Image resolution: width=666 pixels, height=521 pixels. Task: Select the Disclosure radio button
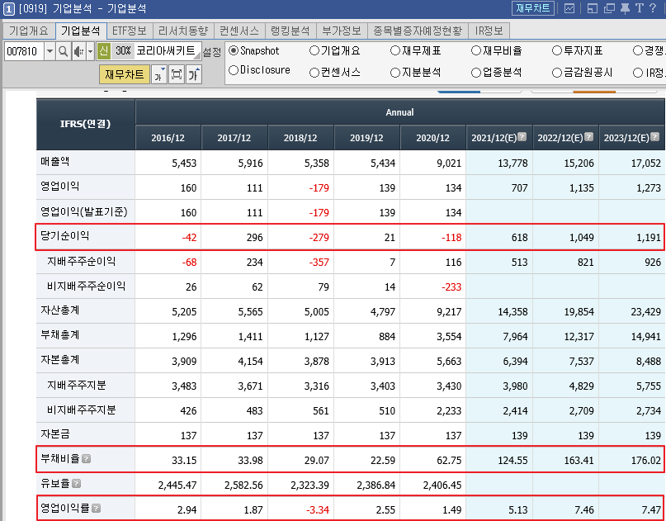tap(234, 70)
